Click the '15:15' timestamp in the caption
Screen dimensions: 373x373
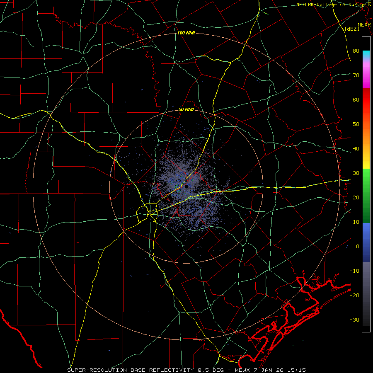tap(297, 370)
